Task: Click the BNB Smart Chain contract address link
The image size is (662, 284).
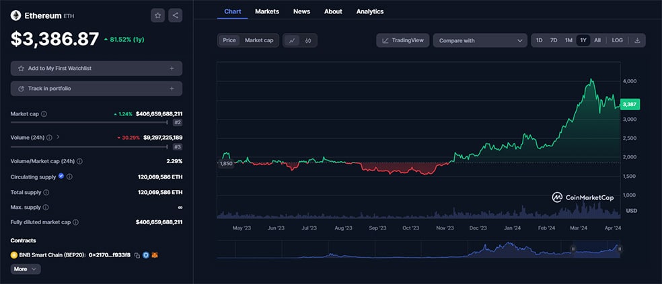Action: [110, 255]
